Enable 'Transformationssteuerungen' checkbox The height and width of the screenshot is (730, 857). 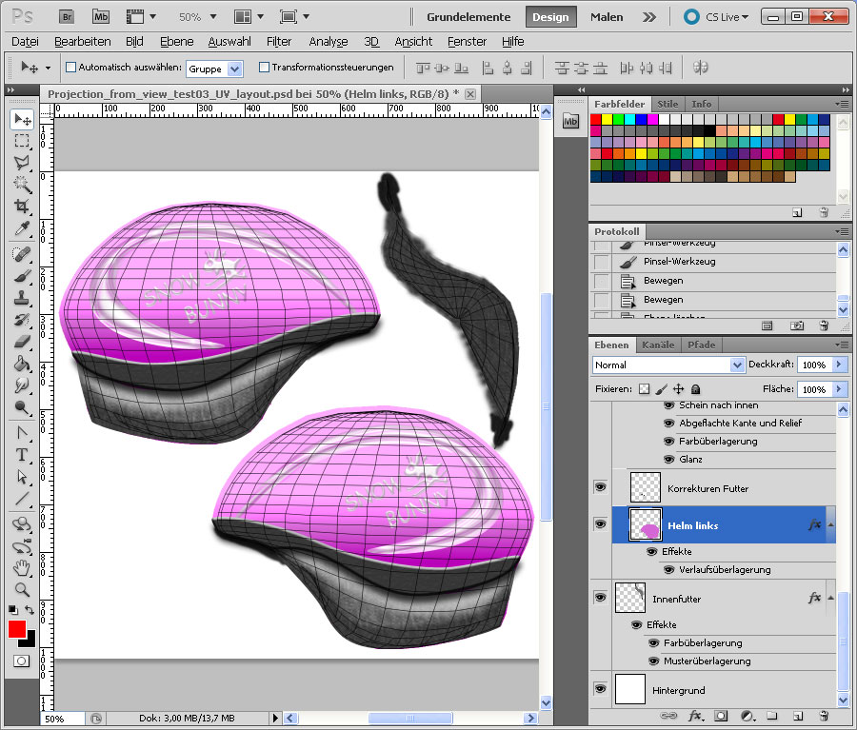[264, 68]
